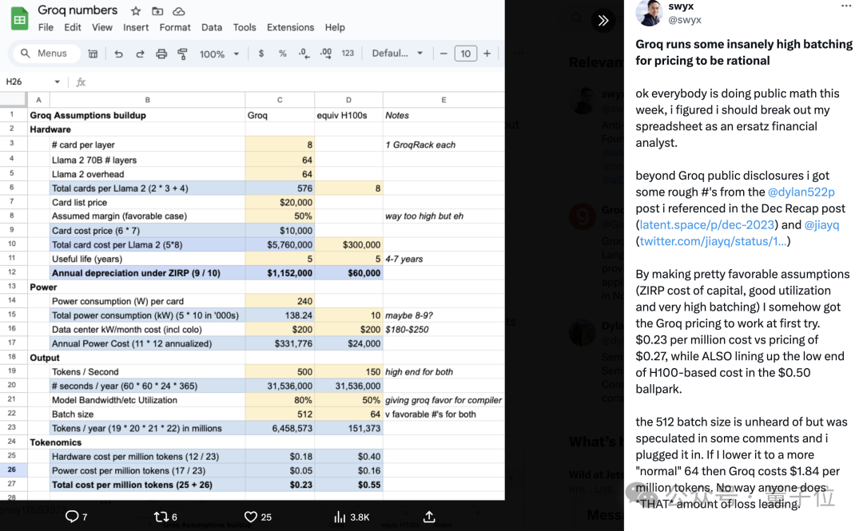Open the zoom 100% dropdown
This screenshot has height=531, width=863.
pos(219,53)
